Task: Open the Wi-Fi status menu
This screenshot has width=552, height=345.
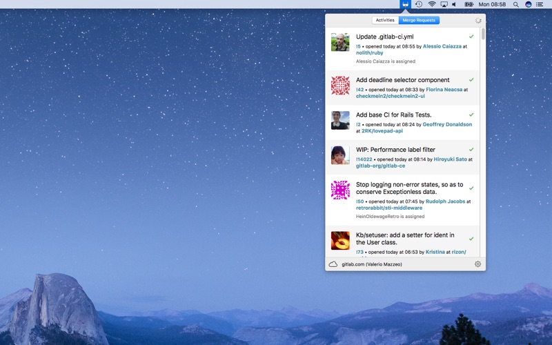Action: tap(432, 4)
